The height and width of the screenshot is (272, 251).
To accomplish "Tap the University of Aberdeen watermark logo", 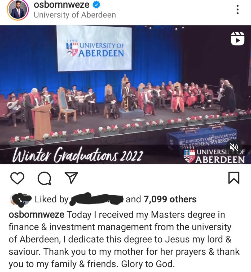I will pos(214,156).
